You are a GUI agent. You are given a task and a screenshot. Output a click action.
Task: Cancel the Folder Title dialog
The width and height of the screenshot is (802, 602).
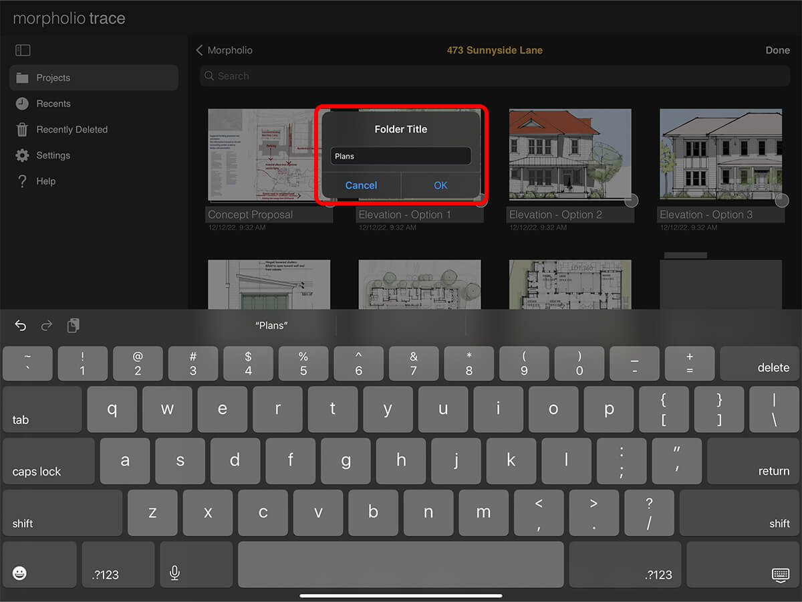click(361, 185)
